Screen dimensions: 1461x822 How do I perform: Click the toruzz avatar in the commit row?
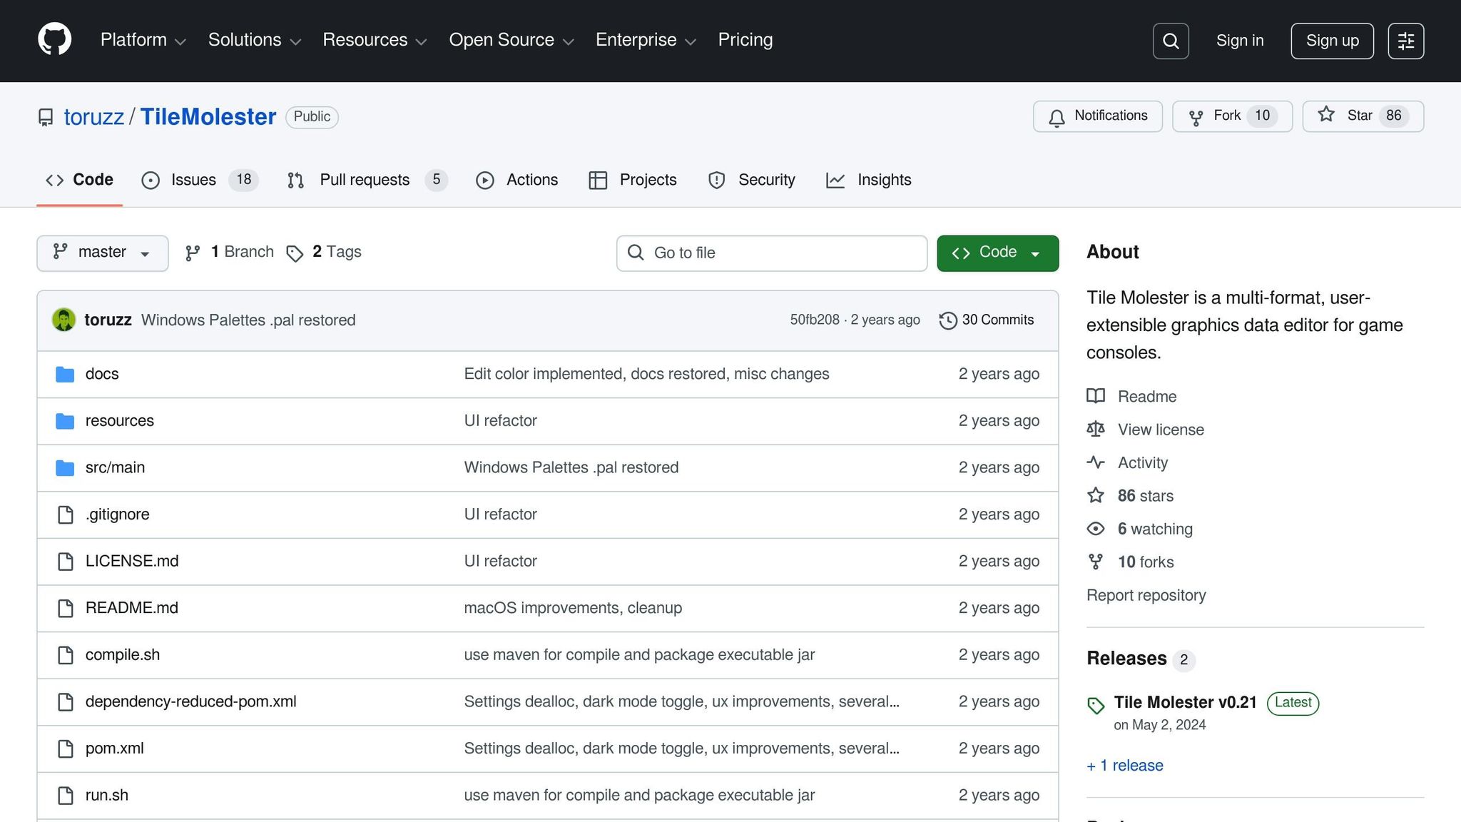click(x=64, y=320)
